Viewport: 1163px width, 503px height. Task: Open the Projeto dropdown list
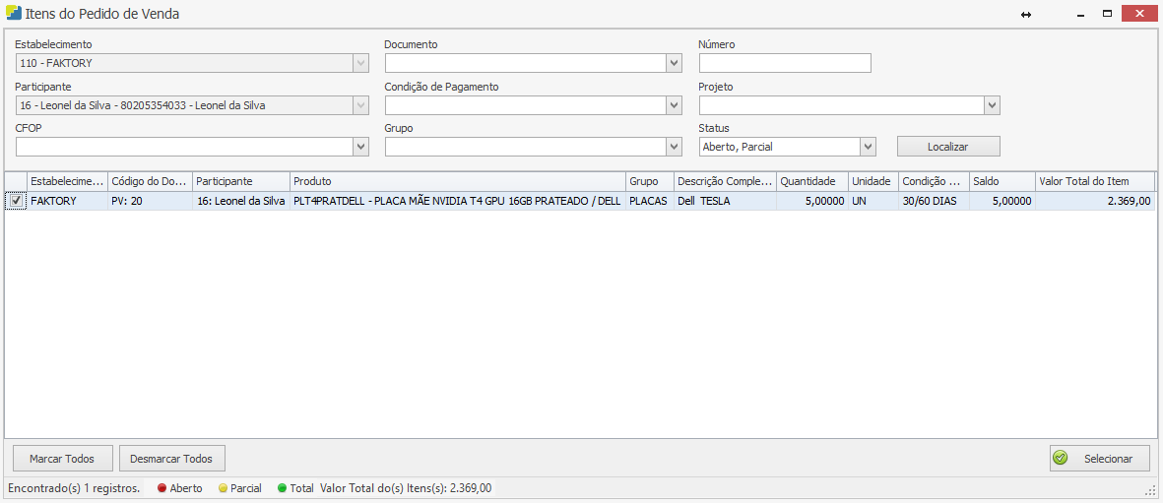click(992, 105)
